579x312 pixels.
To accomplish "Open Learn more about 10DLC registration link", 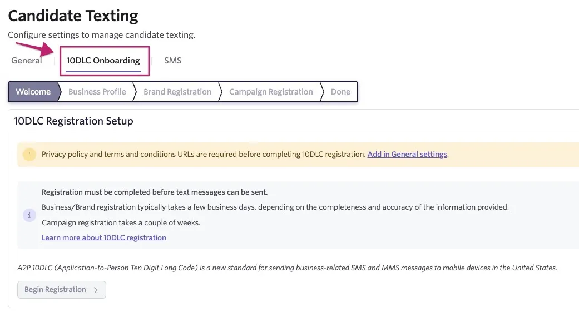I will tap(104, 238).
